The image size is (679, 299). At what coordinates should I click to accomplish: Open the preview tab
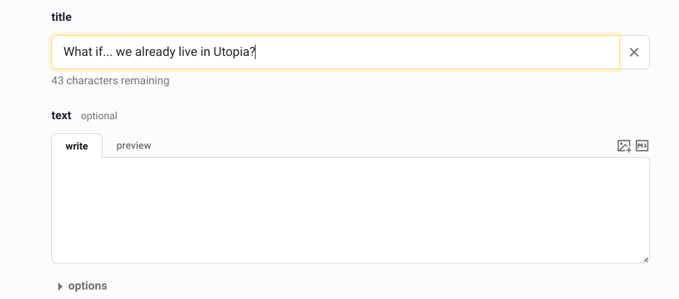point(134,145)
